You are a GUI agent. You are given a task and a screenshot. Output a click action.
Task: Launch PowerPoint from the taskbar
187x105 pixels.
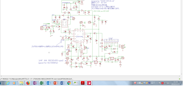coord(55,83)
